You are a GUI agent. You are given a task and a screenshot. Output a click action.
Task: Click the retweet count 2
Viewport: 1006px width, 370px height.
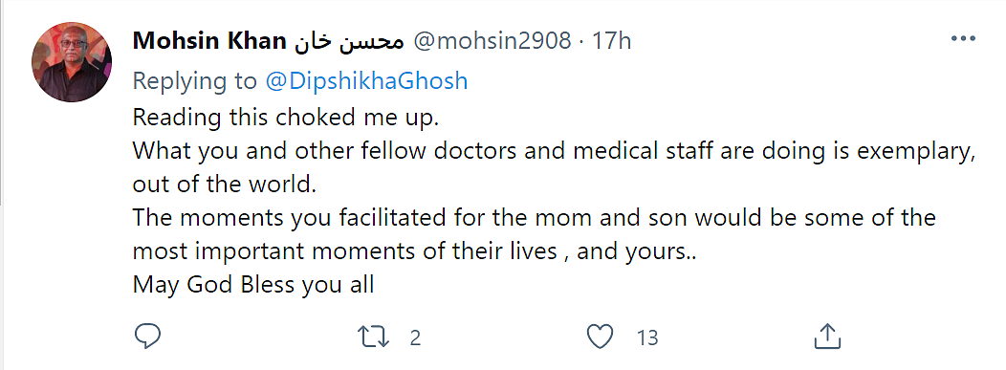click(415, 337)
